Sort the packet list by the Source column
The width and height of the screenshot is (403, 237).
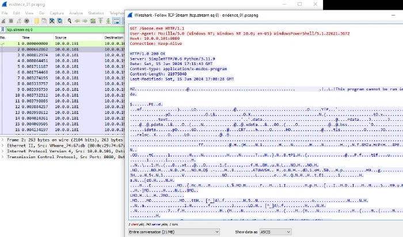78,37
